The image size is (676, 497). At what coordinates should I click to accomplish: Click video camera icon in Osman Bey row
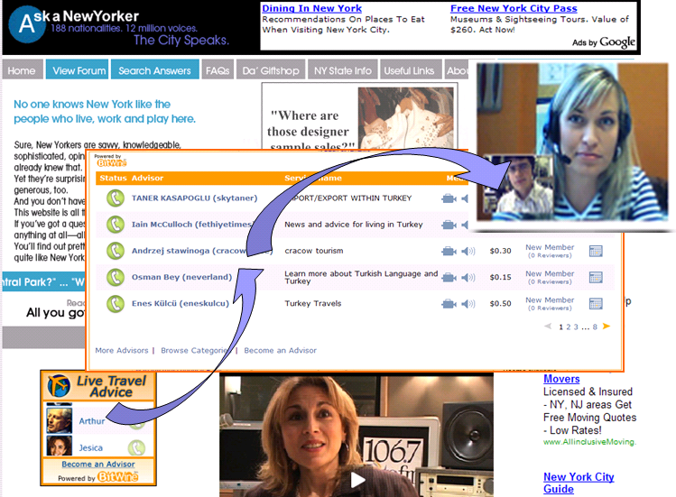pos(449,278)
